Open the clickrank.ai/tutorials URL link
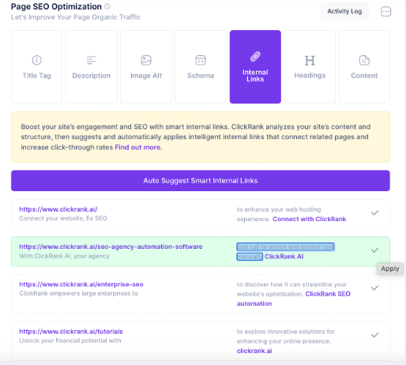406x365 pixels. pyautogui.click(x=71, y=332)
